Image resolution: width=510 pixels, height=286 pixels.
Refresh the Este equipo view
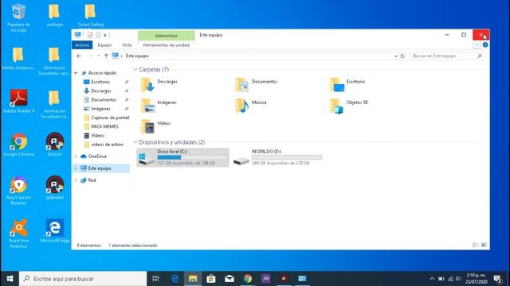point(402,56)
